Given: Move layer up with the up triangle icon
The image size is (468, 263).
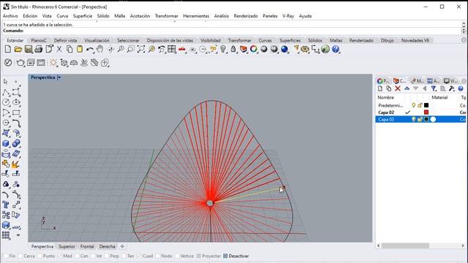Looking at the screenshot, I should tap(407, 88).
